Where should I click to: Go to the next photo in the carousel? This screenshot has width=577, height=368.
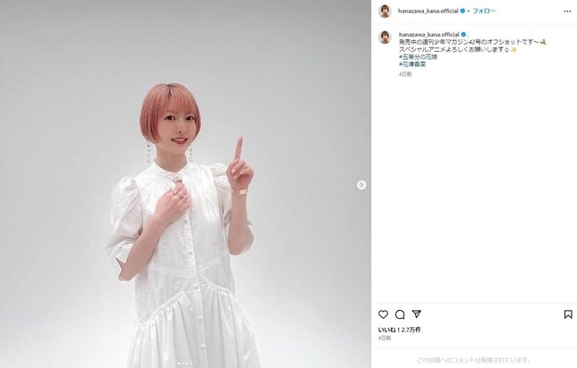(x=361, y=185)
